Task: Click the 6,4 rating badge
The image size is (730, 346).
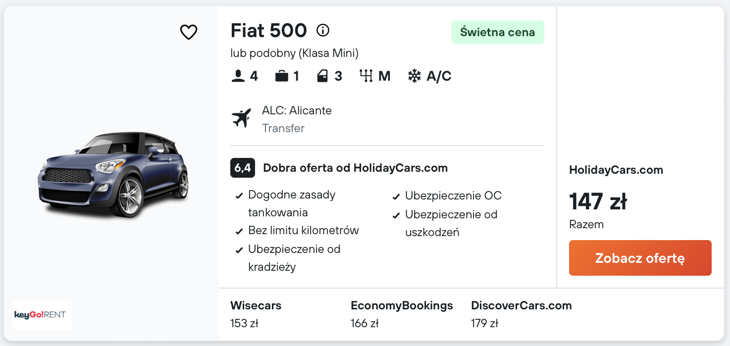Action: click(243, 168)
